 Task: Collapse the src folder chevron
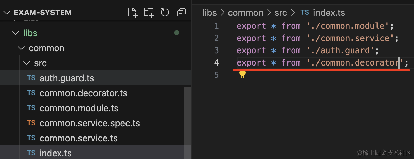click(x=26, y=63)
